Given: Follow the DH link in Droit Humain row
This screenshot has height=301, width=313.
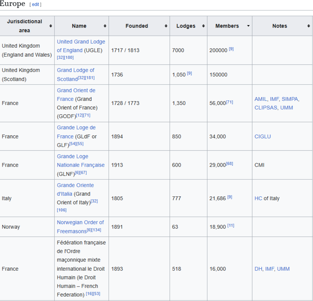Looking at the screenshot, I should click(x=258, y=269).
